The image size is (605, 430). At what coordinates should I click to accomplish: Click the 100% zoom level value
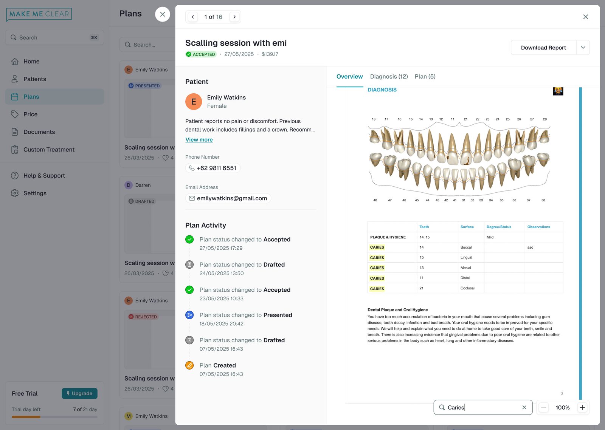563,407
